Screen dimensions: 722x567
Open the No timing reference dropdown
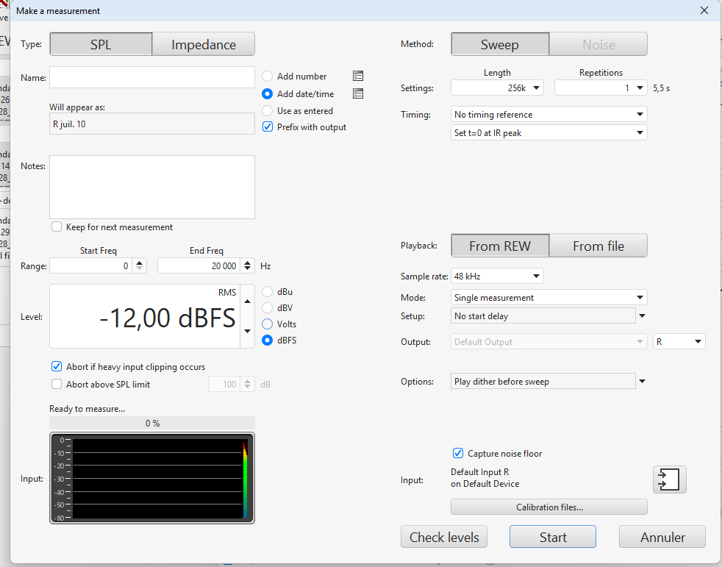pyautogui.click(x=549, y=114)
